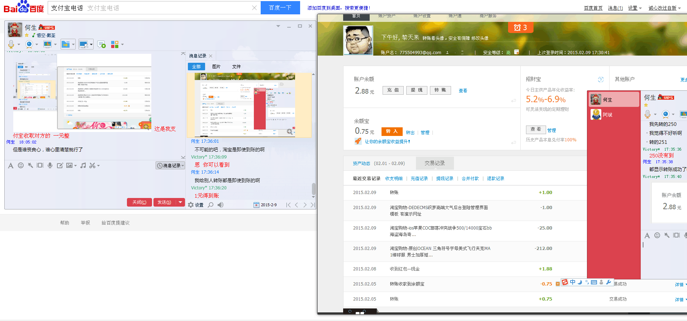Click screenshot scissors icon

(x=93, y=165)
